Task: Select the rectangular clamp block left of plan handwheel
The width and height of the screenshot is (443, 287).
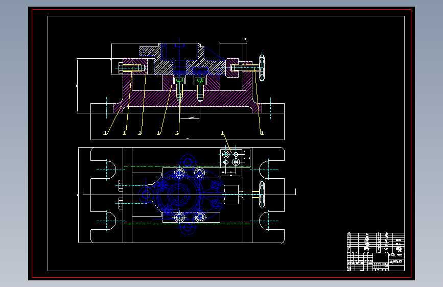Action: [x=231, y=195]
